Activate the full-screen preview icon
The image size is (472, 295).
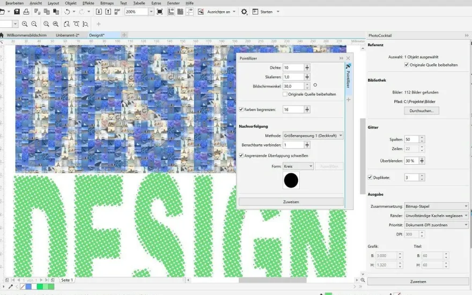[x=160, y=12]
